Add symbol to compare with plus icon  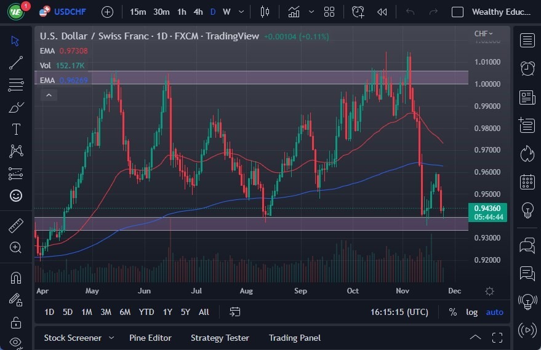coord(107,12)
